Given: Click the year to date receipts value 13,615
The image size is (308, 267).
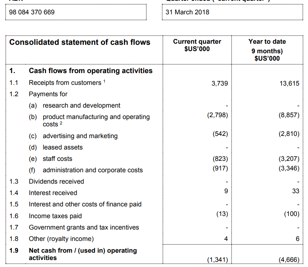Looking at the screenshot, I should pos(289,83).
